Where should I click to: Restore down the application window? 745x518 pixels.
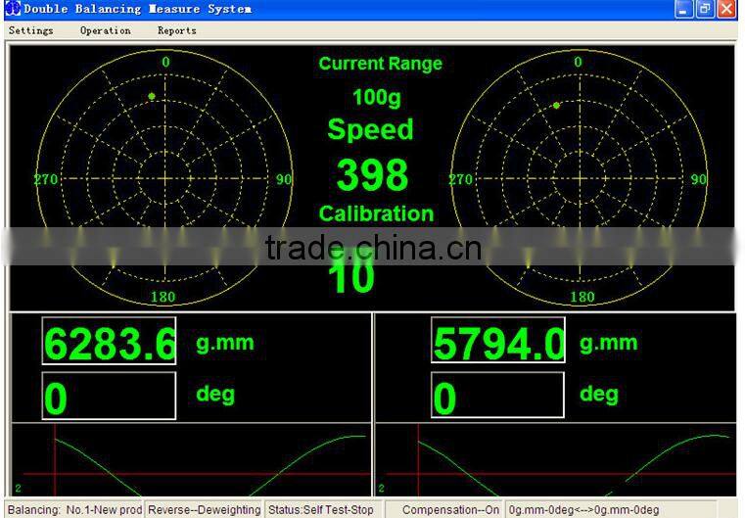point(705,9)
